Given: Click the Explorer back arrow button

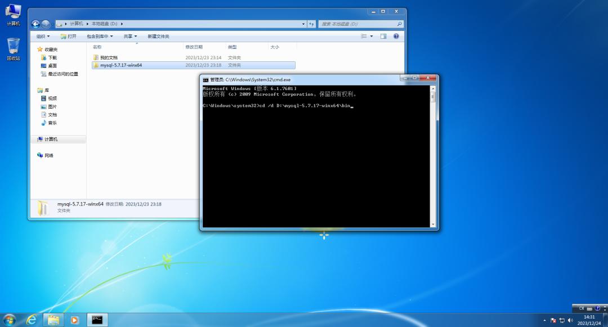Looking at the screenshot, I should (35, 24).
